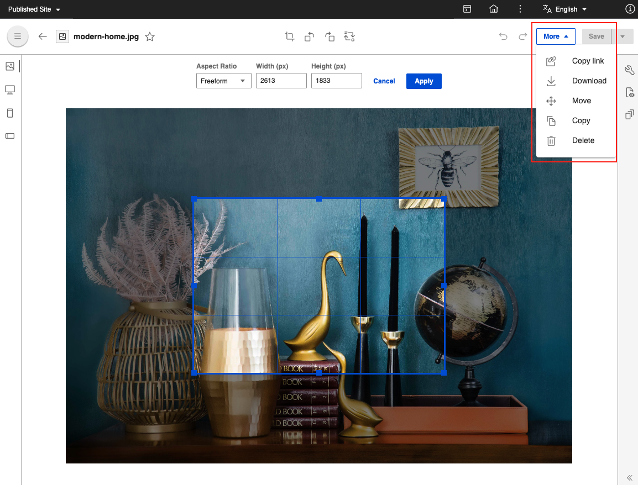This screenshot has height=485, width=638.
Task: Switch to desktop preview icon in sidebar
Action: point(10,89)
